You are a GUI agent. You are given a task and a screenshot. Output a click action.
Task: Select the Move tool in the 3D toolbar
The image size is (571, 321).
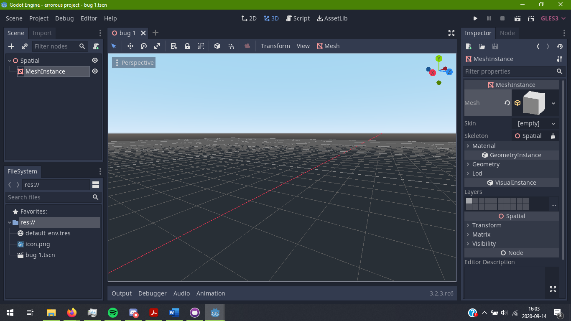(130, 46)
